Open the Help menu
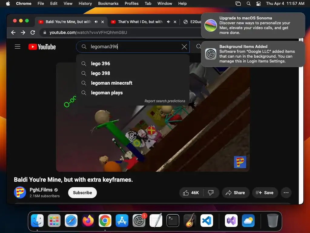 (x=182, y=4)
